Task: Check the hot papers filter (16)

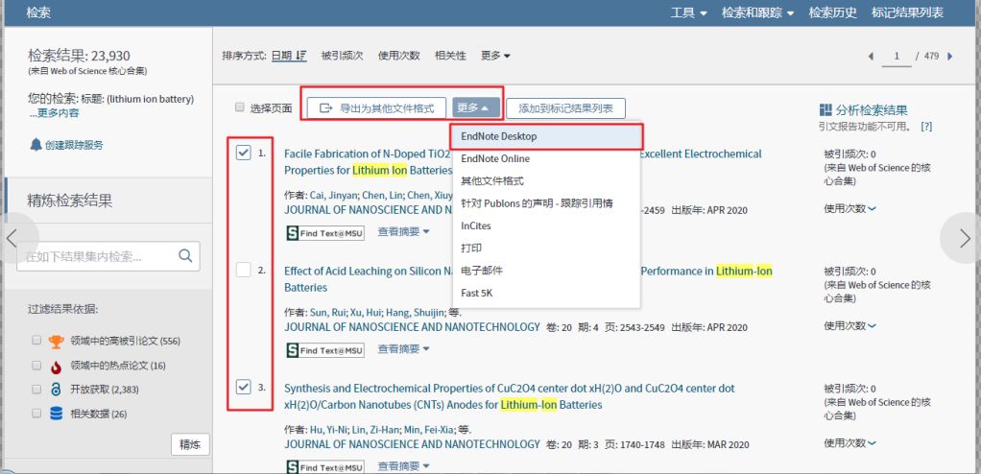Action: [x=36, y=366]
